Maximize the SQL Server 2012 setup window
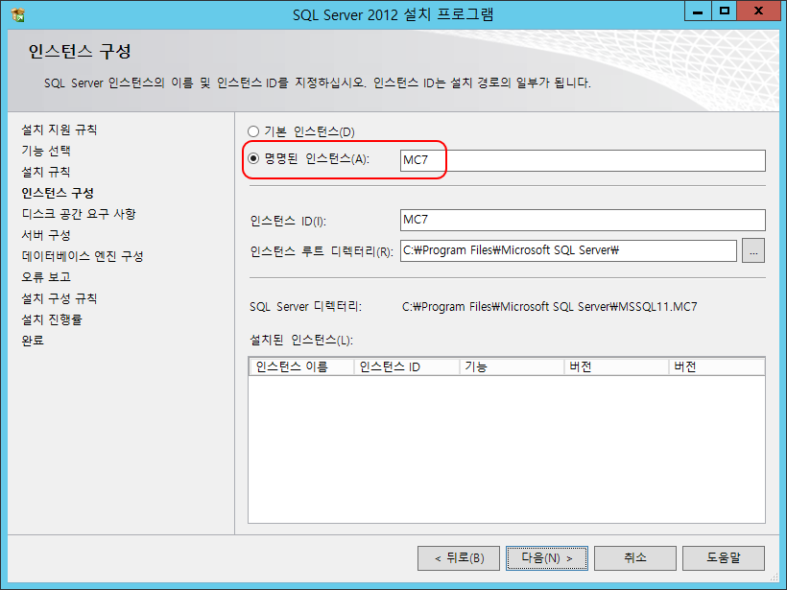The width and height of the screenshot is (787, 590). (x=725, y=12)
